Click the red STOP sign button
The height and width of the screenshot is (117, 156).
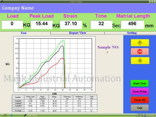pos(140,51)
